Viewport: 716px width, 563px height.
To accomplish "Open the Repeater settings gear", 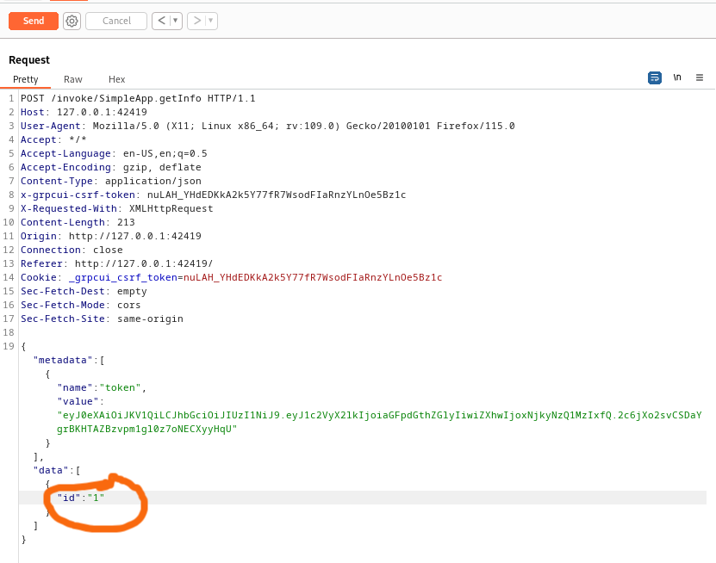I will (x=71, y=21).
